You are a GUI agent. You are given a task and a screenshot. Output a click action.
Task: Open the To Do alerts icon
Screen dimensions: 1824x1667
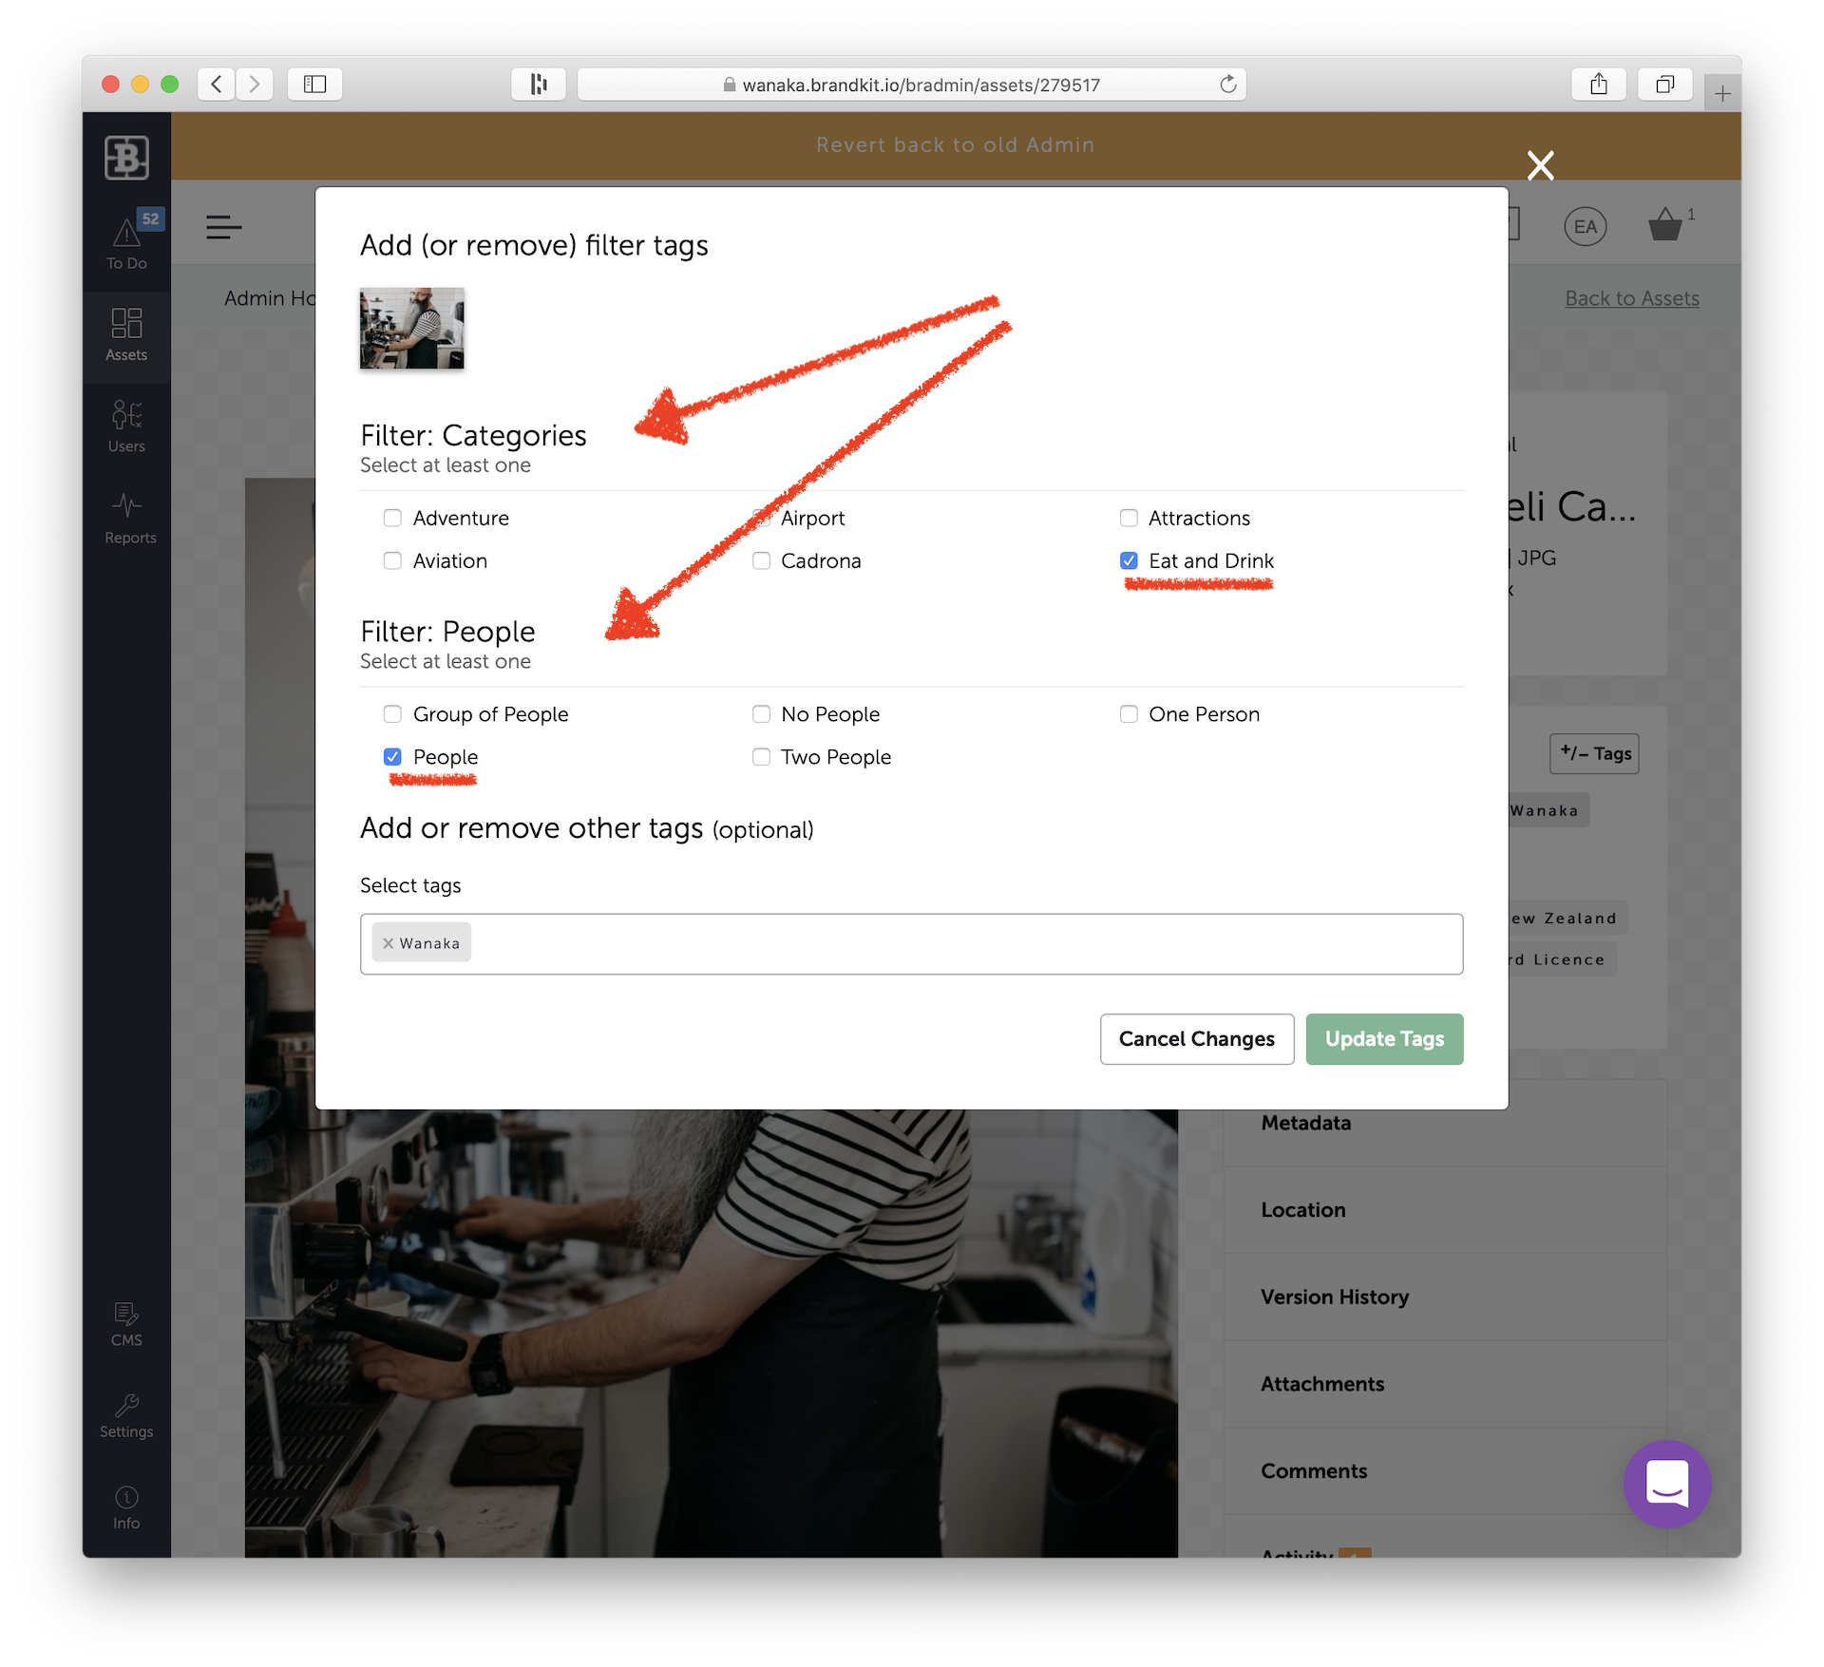click(127, 241)
